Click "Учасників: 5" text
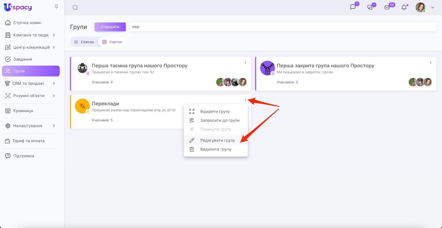Image resolution: width=442 pixels, height=228 pixels. pyautogui.click(x=102, y=120)
